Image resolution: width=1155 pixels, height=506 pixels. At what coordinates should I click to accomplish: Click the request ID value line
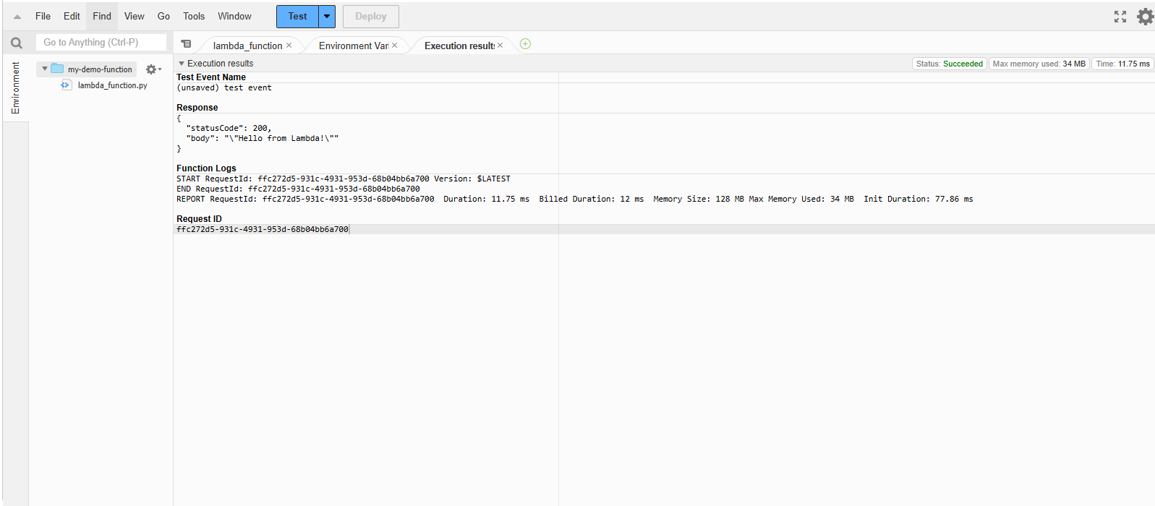coord(263,229)
